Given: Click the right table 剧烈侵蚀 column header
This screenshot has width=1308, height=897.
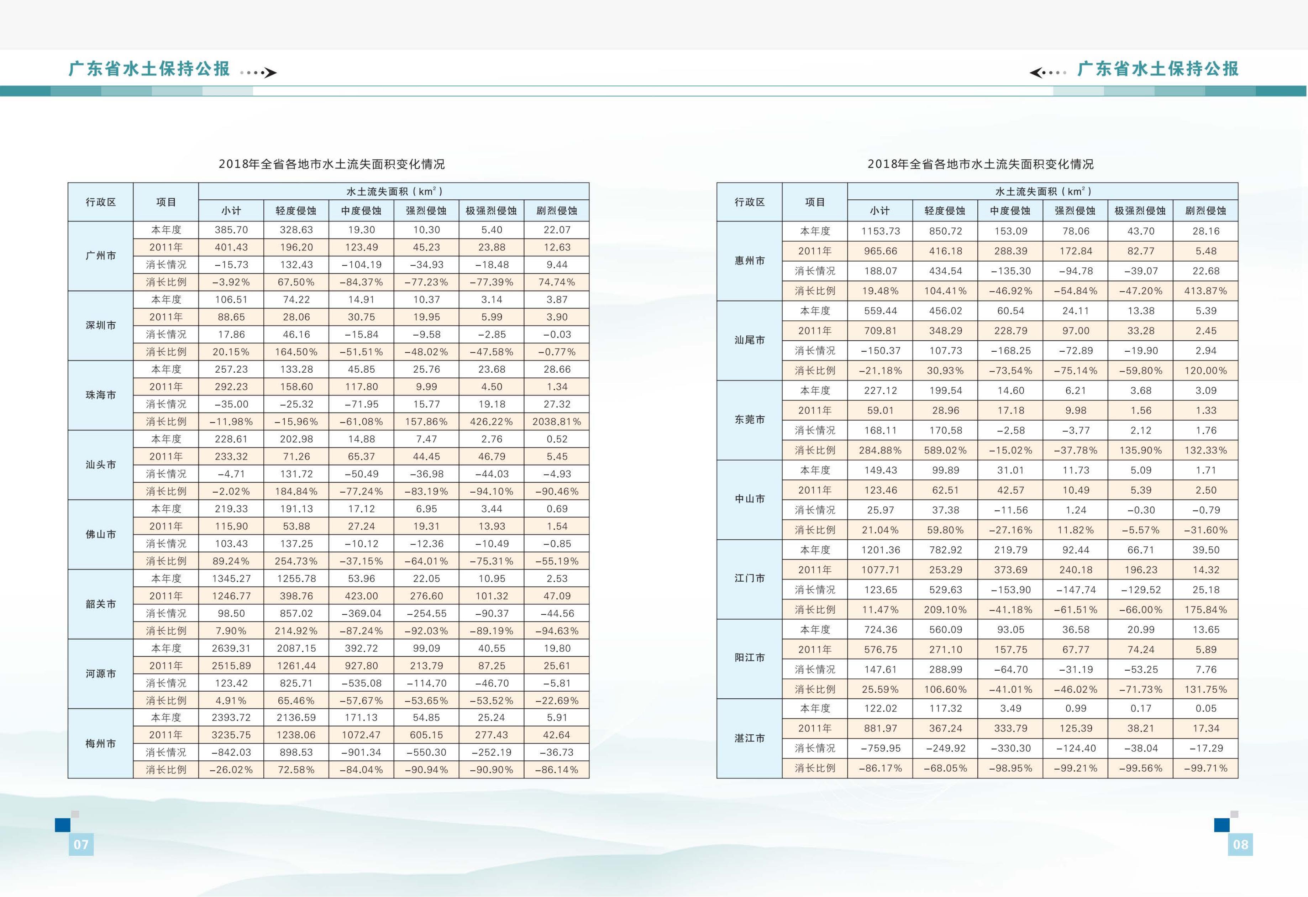Looking at the screenshot, I should click(x=1205, y=210).
